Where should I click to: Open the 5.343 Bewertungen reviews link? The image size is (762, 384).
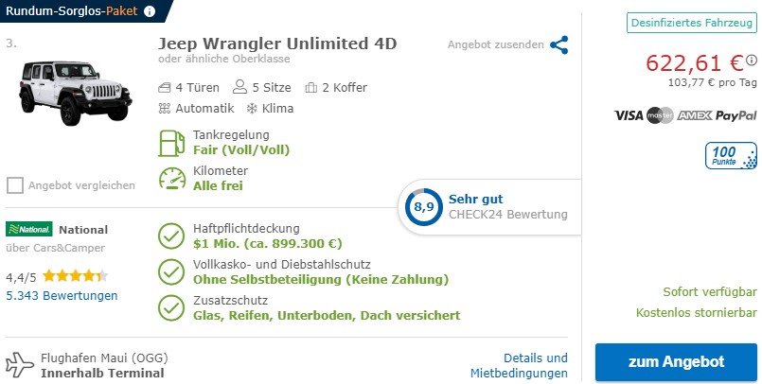click(x=62, y=296)
